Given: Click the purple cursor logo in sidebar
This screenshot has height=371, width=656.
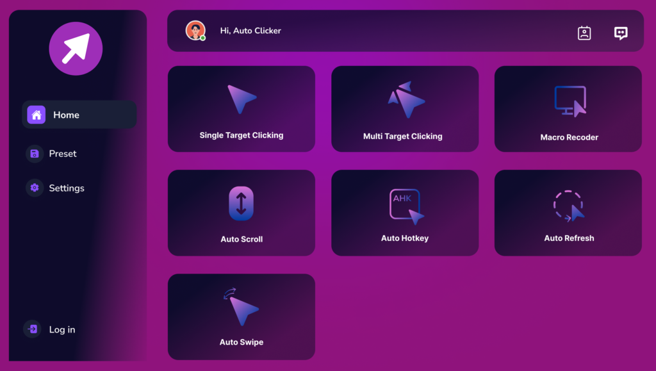Looking at the screenshot, I should coord(76,49).
